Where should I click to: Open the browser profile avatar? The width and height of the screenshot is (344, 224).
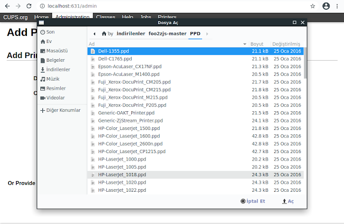click(326, 6)
